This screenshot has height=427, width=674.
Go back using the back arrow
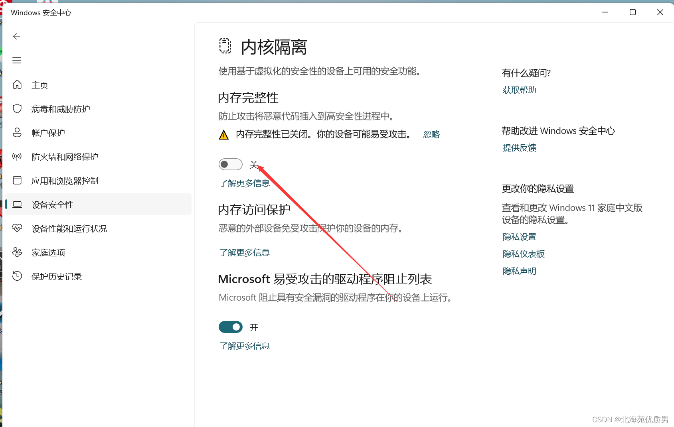point(17,36)
